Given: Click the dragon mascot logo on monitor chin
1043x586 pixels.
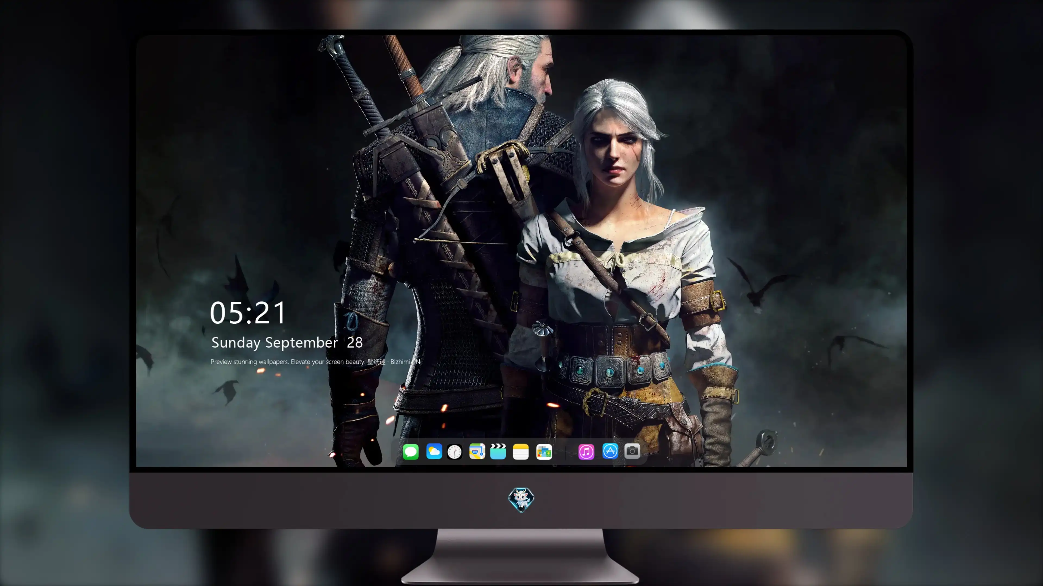Looking at the screenshot, I should (x=521, y=499).
